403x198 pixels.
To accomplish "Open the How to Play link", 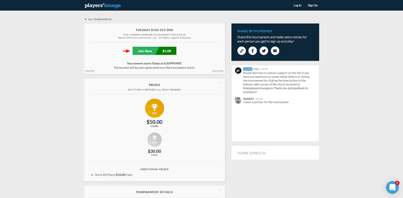I will [218, 71].
